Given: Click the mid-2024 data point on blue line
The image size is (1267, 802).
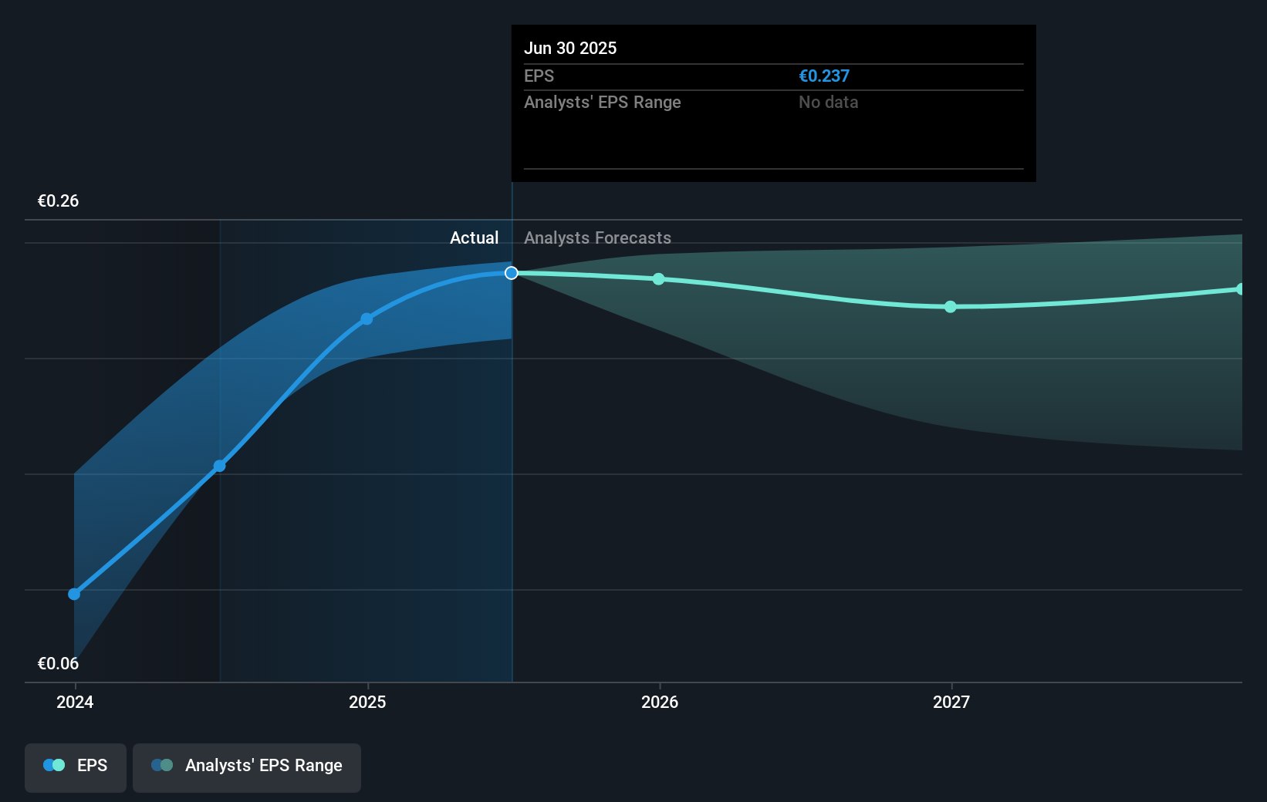Looking at the screenshot, I should (x=219, y=465).
